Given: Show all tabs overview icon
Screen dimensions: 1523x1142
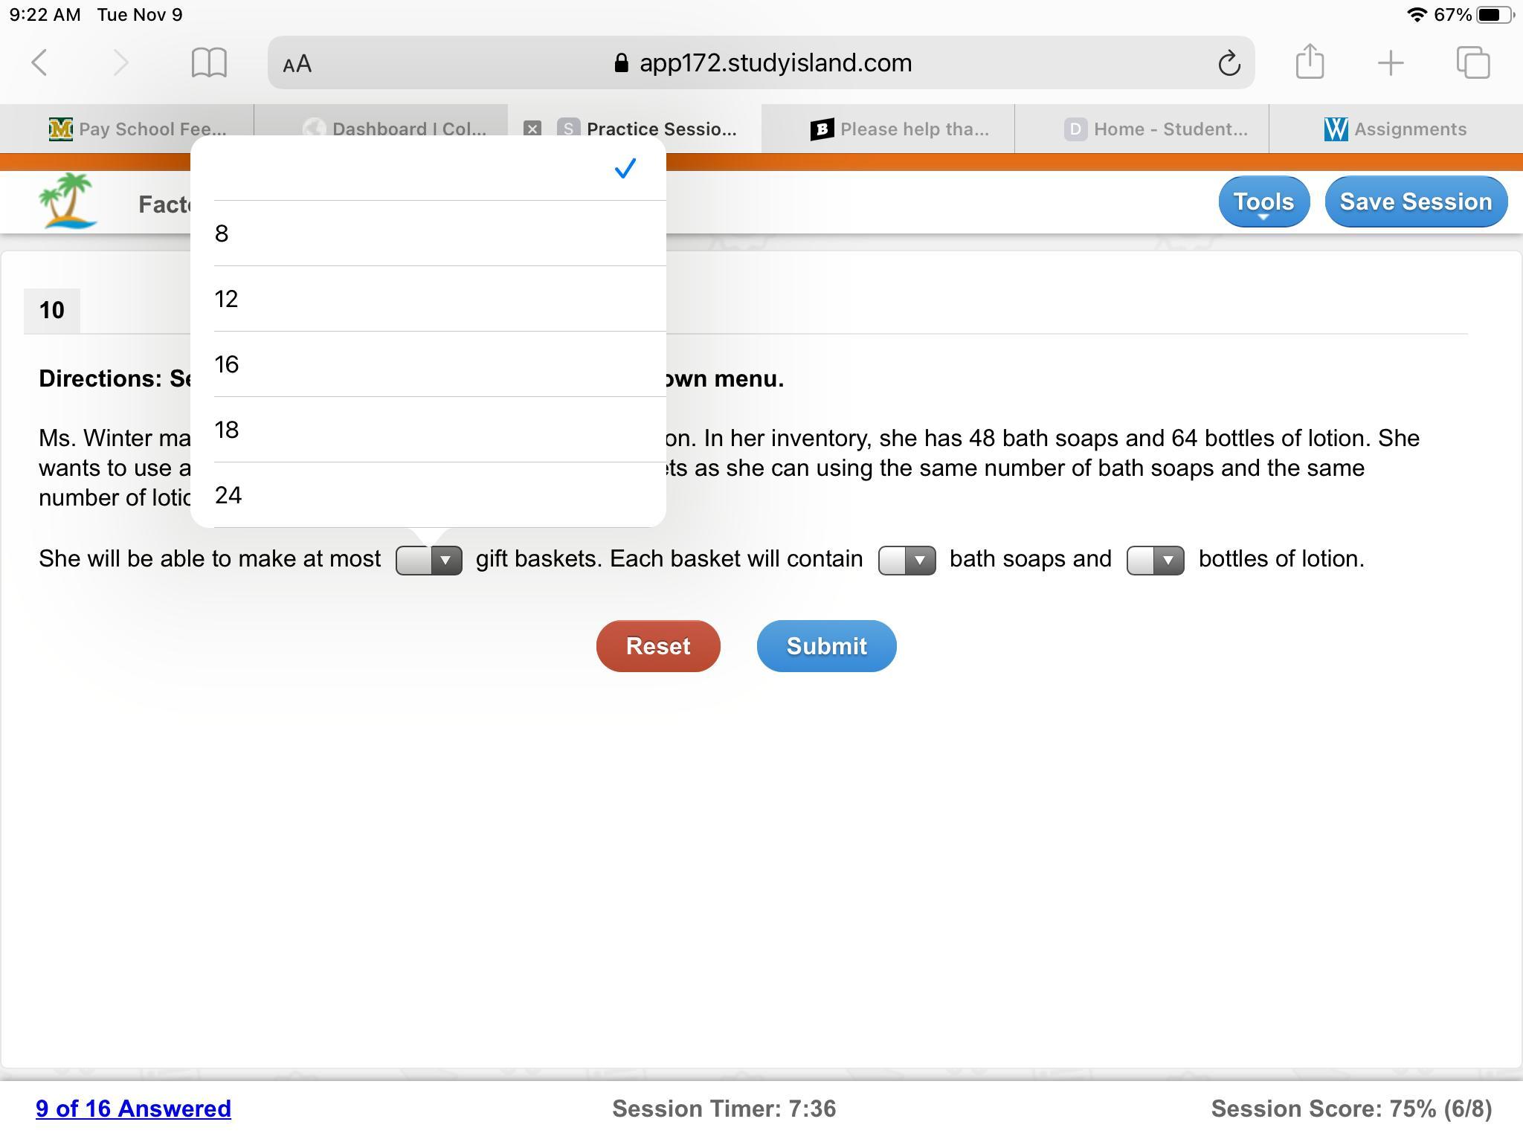Looking at the screenshot, I should coord(1472,62).
